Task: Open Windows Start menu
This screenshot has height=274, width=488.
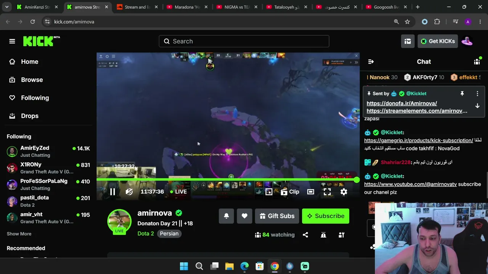Action: pos(184,266)
